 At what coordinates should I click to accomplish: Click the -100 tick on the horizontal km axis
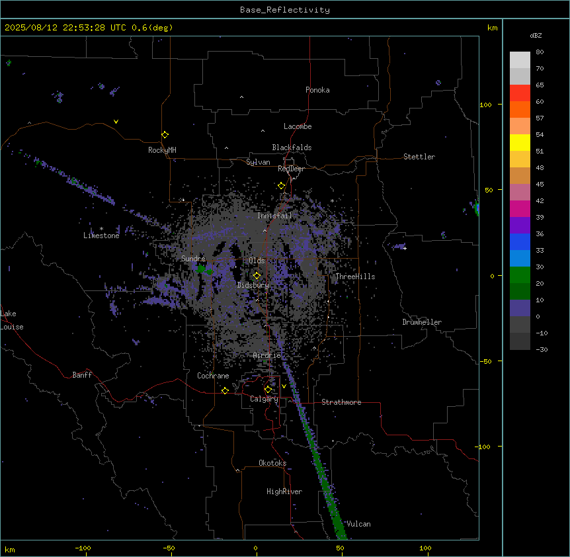coord(83,548)
